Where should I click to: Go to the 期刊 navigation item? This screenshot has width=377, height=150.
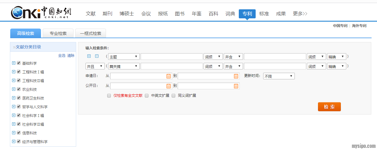pos(107,14)
